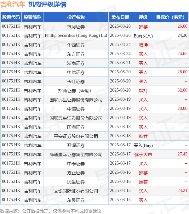Select the Phillip Securities (Hong Kong) Ltd cell

[76, 36]
